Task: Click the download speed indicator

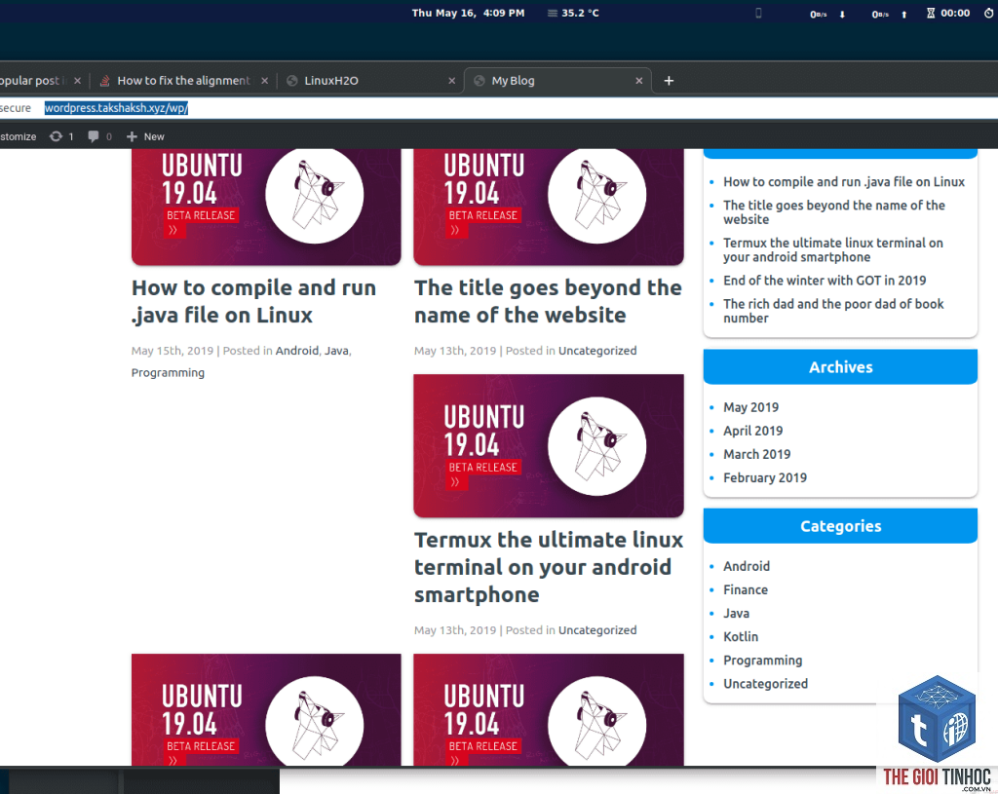Action: tap(827, 14)
